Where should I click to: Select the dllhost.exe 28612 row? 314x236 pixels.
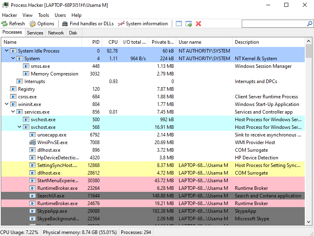(x=153, y=173)
